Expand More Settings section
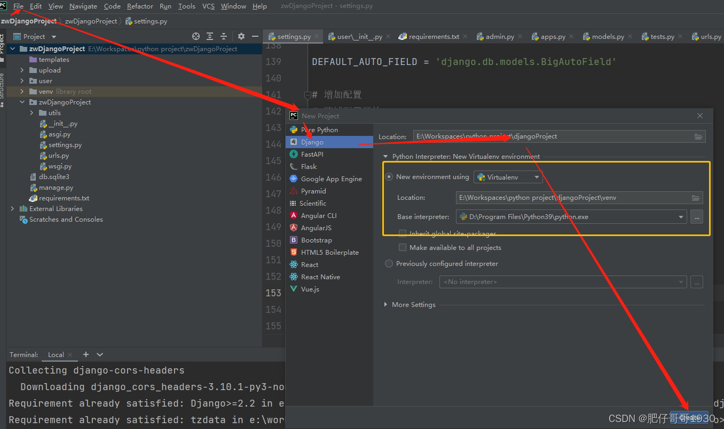Image resolution: width=724 pixels, height=429 pixels. [386, 305]
